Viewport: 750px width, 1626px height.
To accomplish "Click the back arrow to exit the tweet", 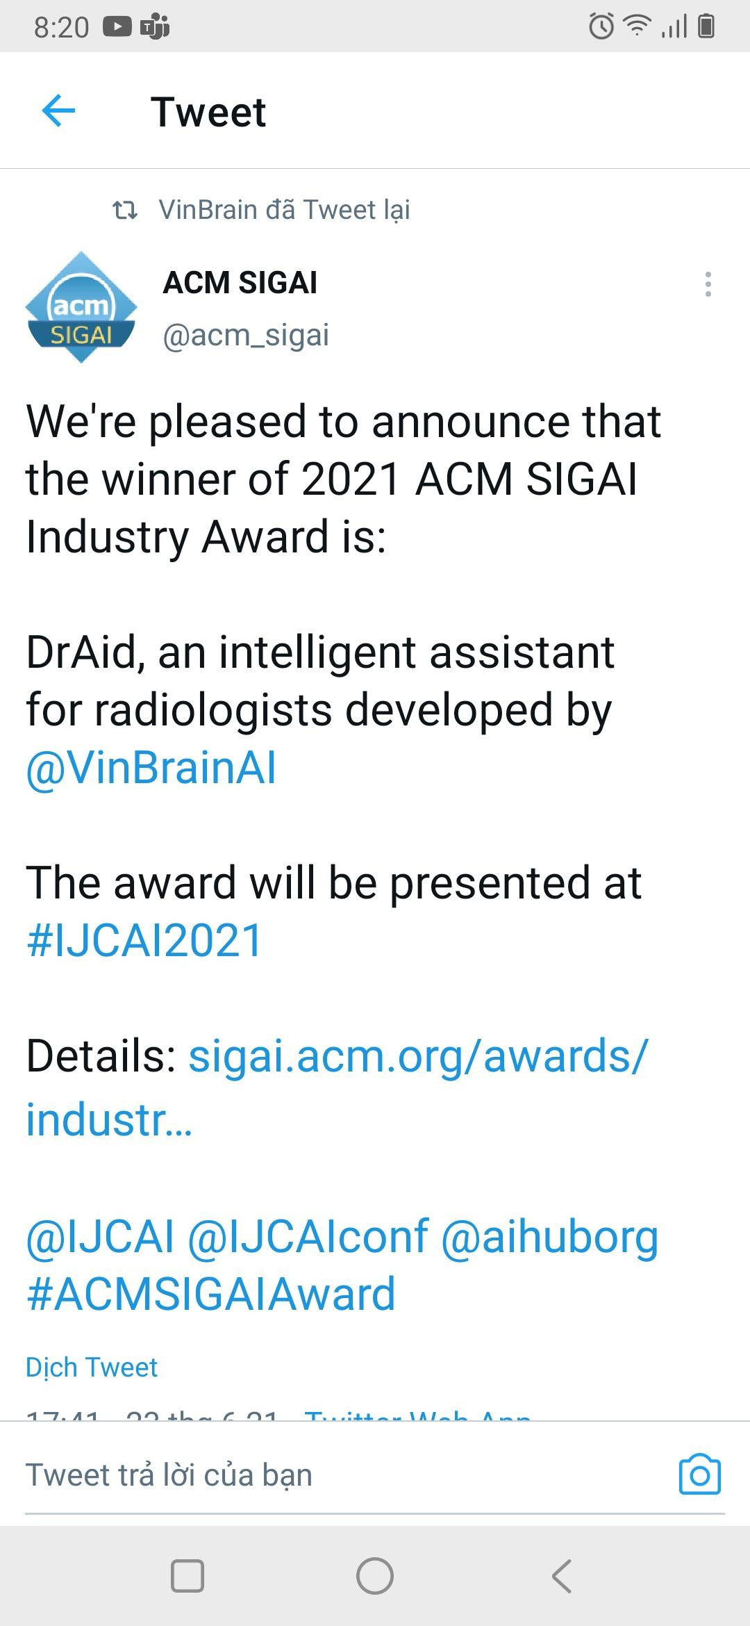I will 58,110.
